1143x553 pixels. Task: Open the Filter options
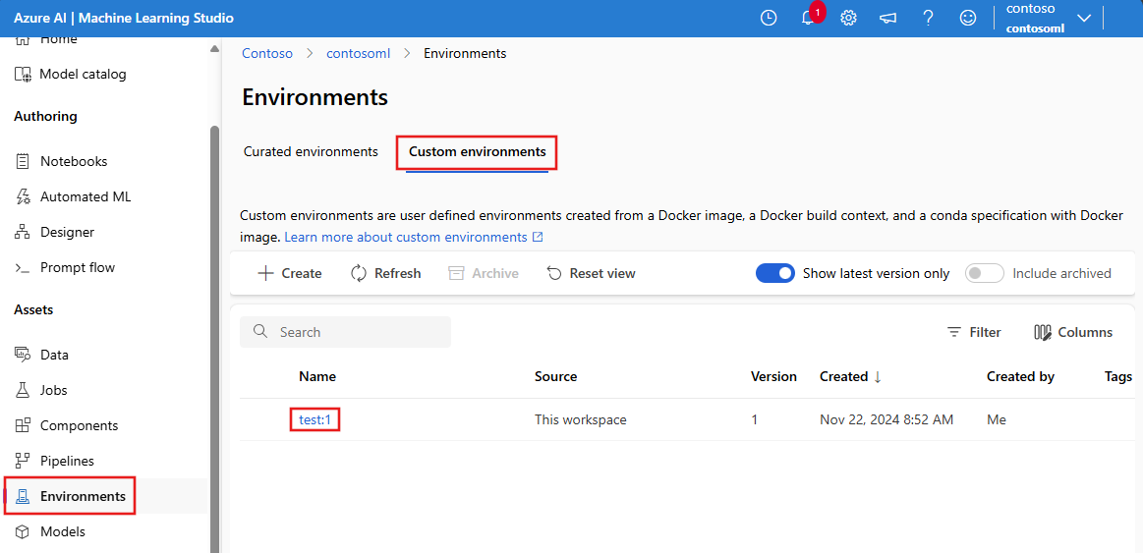pyautogui.click(x=973, y=332)
